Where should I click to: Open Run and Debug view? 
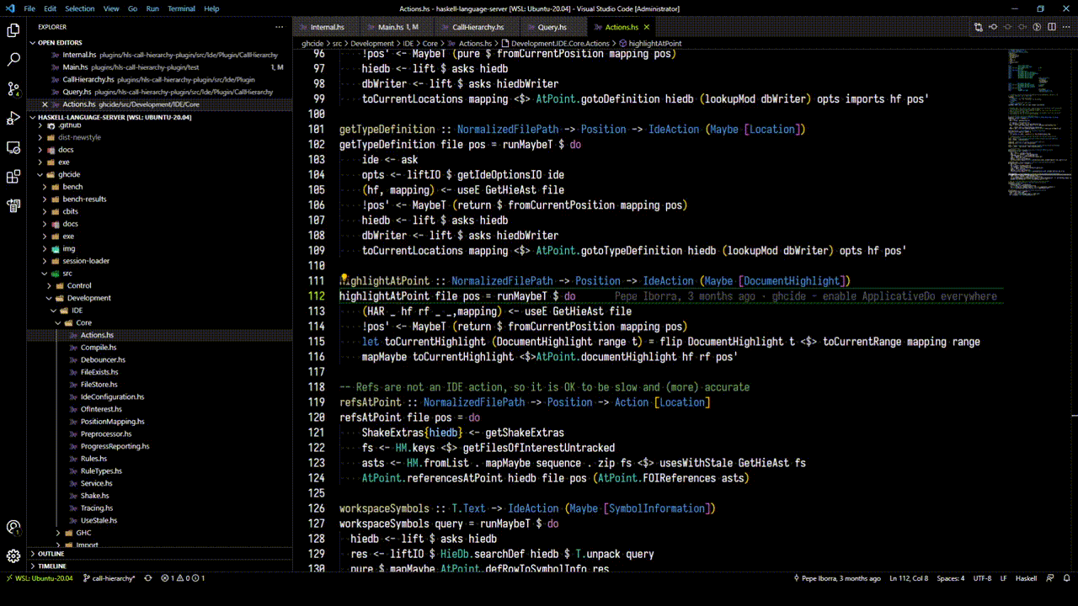click(x=13, y=118)
